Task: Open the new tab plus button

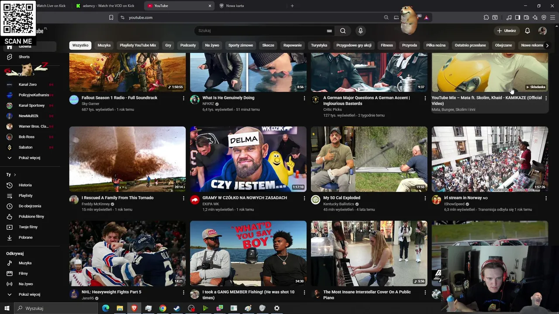Action: (x=292, y=6)
